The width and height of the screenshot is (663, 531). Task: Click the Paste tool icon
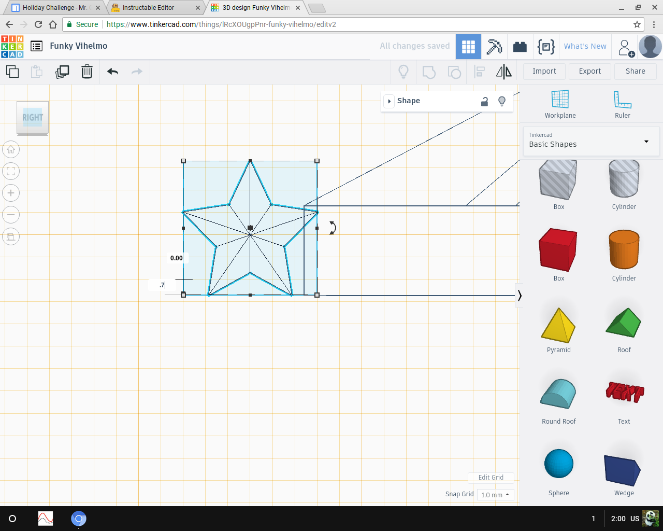click(36, 72)
